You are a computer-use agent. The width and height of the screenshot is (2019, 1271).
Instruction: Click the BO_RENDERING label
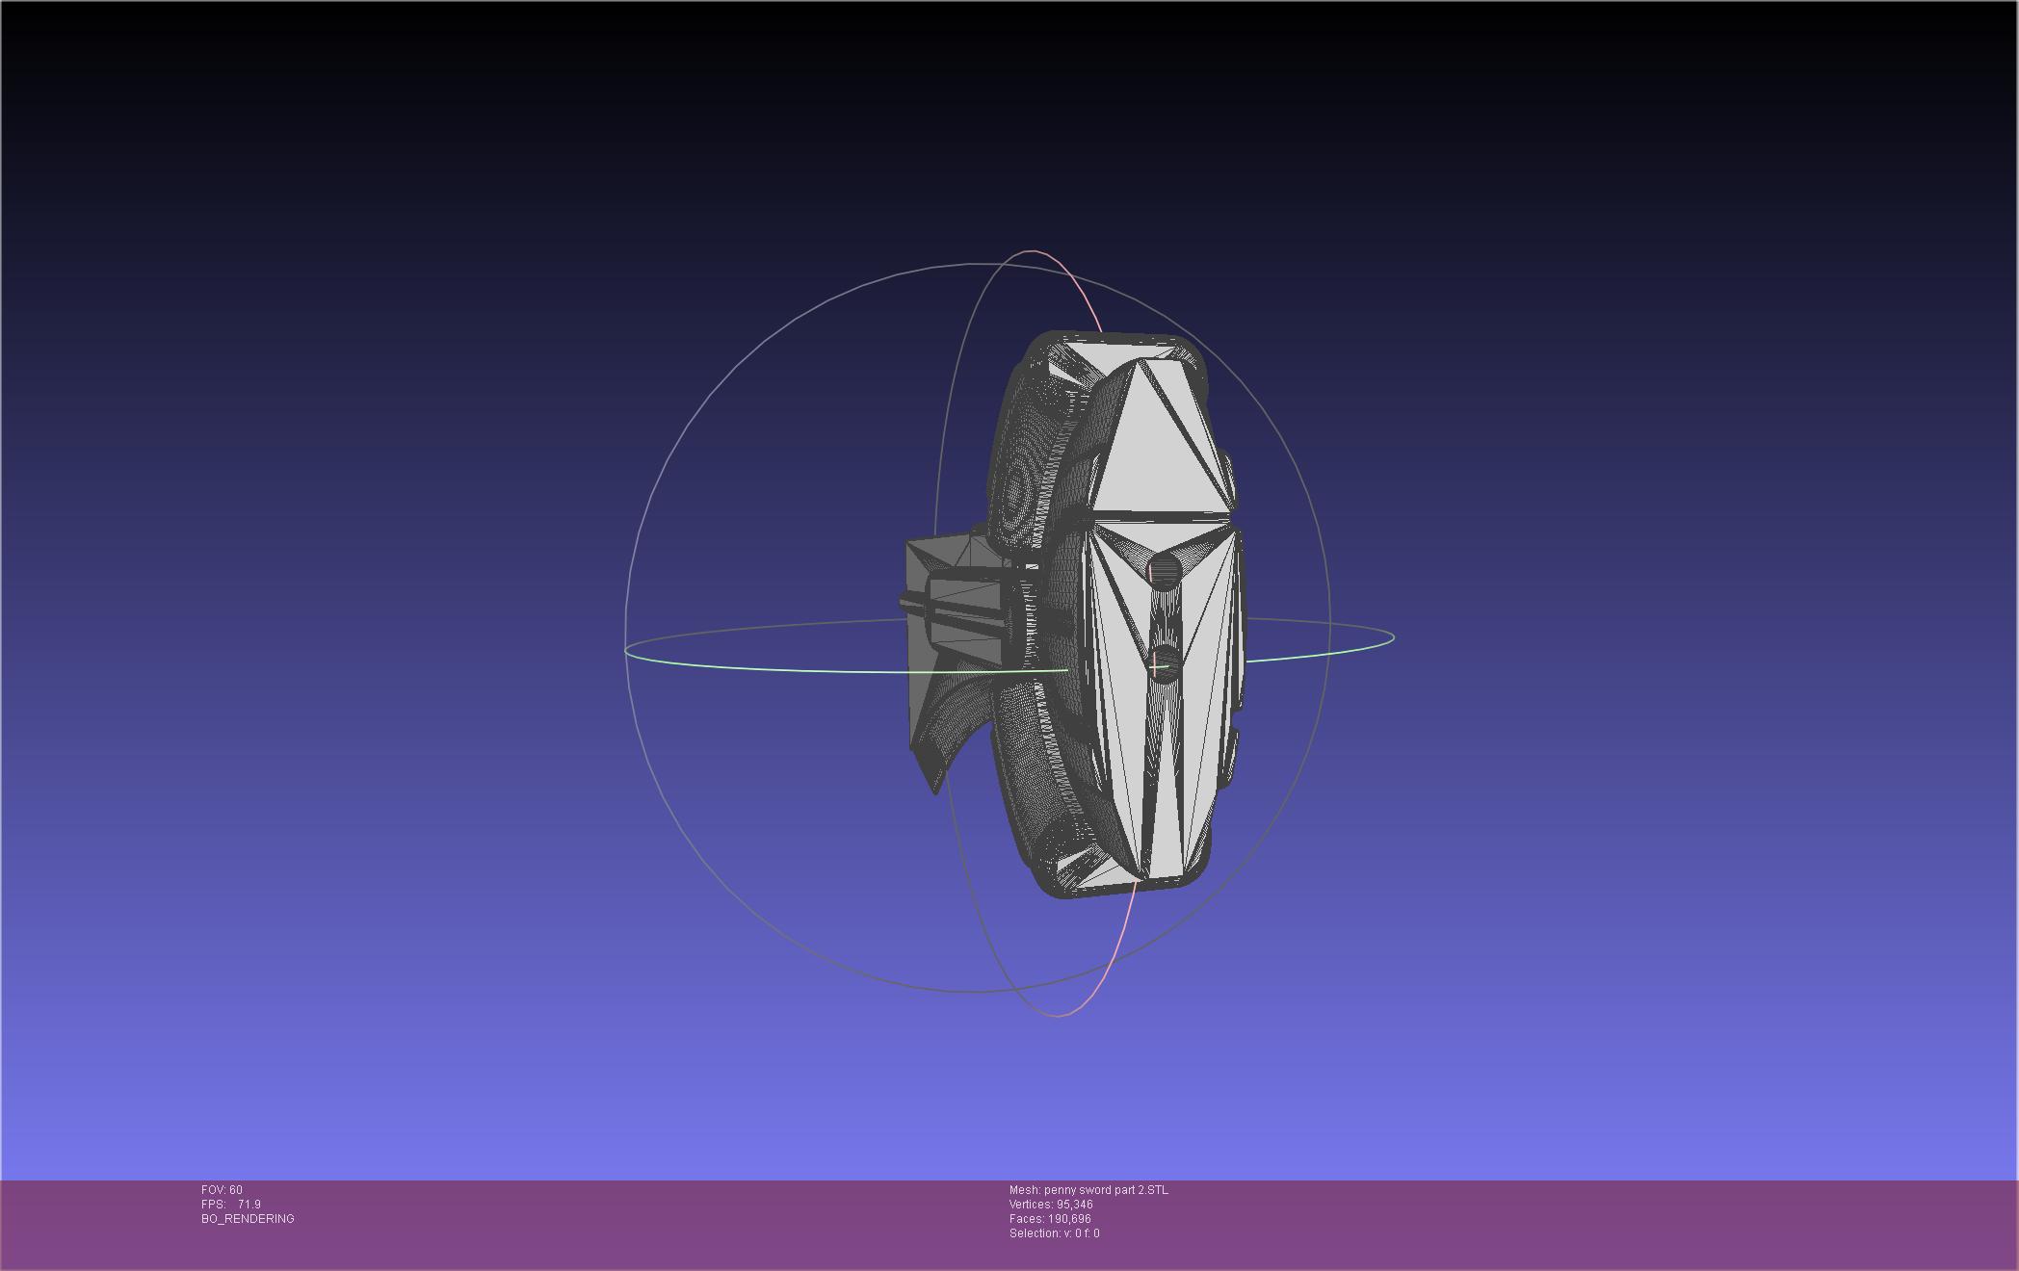(248, 1219)
